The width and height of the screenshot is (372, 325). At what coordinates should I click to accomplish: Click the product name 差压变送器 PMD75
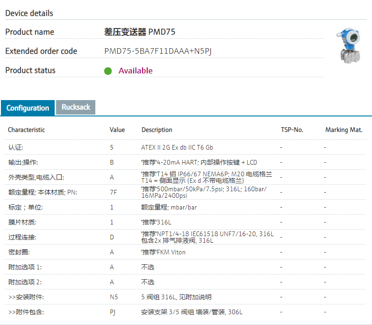(140, 32)
